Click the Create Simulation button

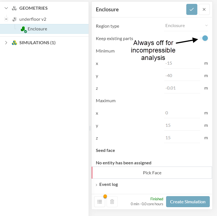point(188,202)
